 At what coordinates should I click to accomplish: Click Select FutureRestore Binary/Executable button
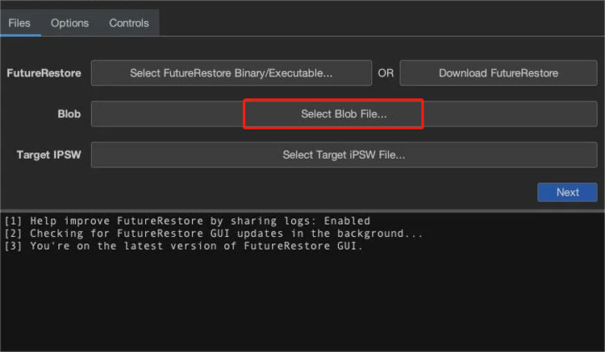coord(231,73)
